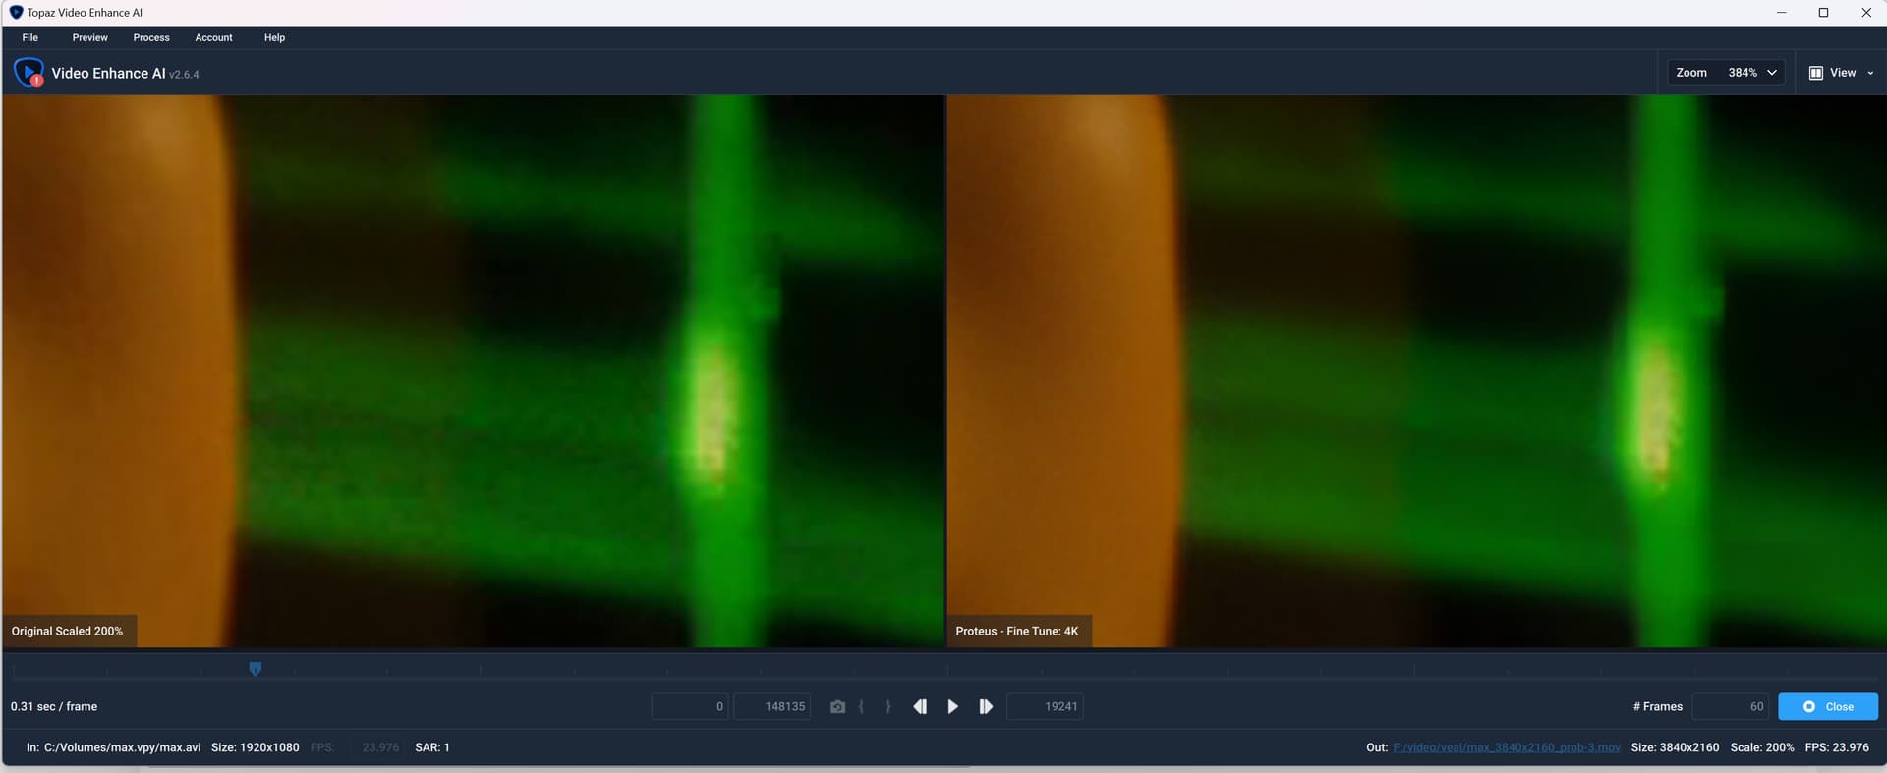Open the output file path link

pyautogui.click(x=1506, y=747)
